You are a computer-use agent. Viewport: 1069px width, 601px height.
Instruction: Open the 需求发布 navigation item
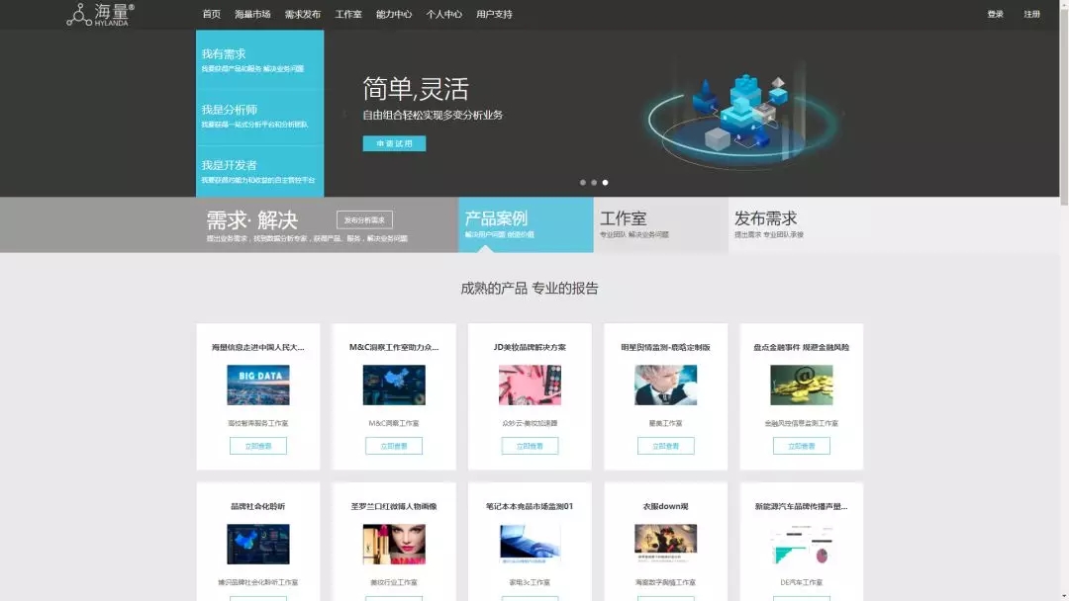click(303, 14)
